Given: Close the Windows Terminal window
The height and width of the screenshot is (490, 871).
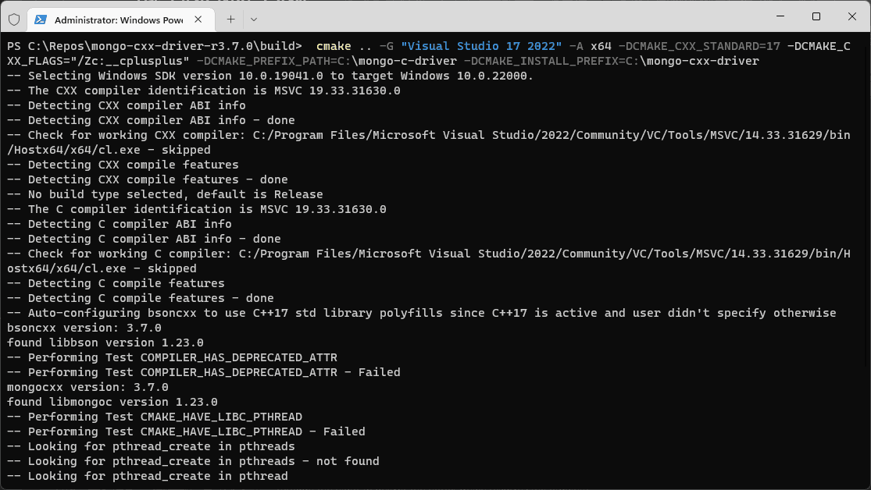Looking at the screenshot, I should pyautogui.click(x=851, y=17).
